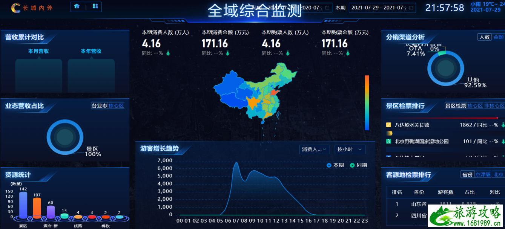The height and width of the screenshot is (229, 505).
Task: Click the 本期消费人数 4.16 value
Action: click(151, 43)
